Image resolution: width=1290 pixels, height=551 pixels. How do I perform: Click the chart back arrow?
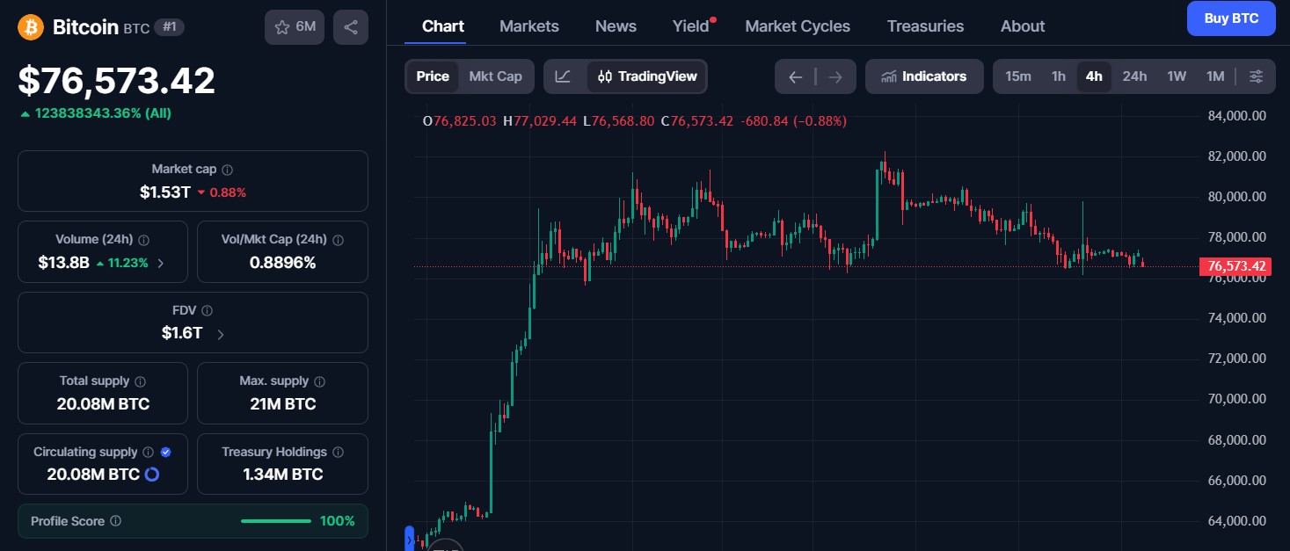[796, 76]
